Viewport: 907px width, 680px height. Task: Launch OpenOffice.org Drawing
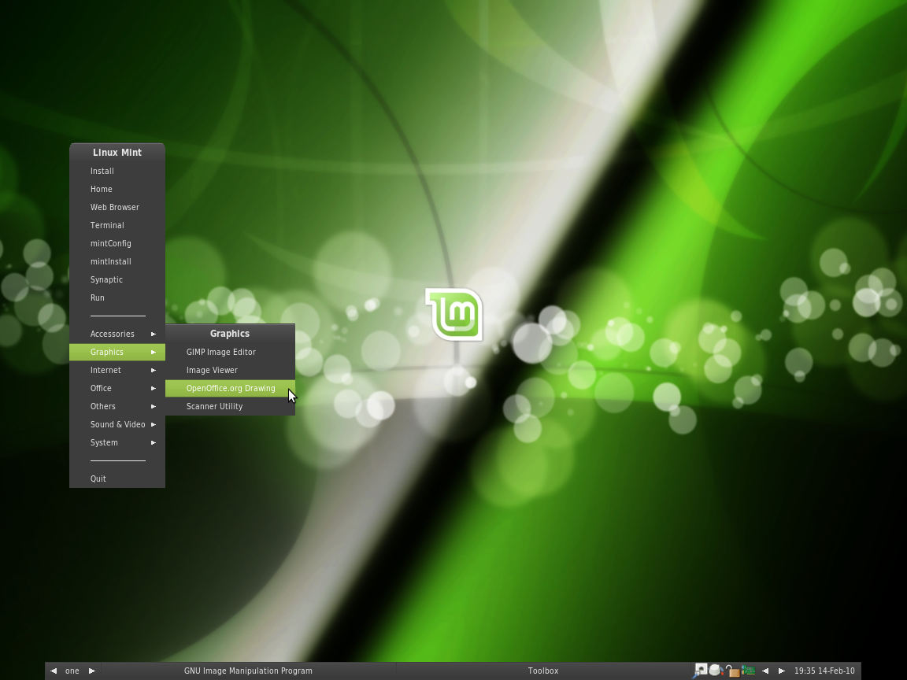(x=230, y=388)
